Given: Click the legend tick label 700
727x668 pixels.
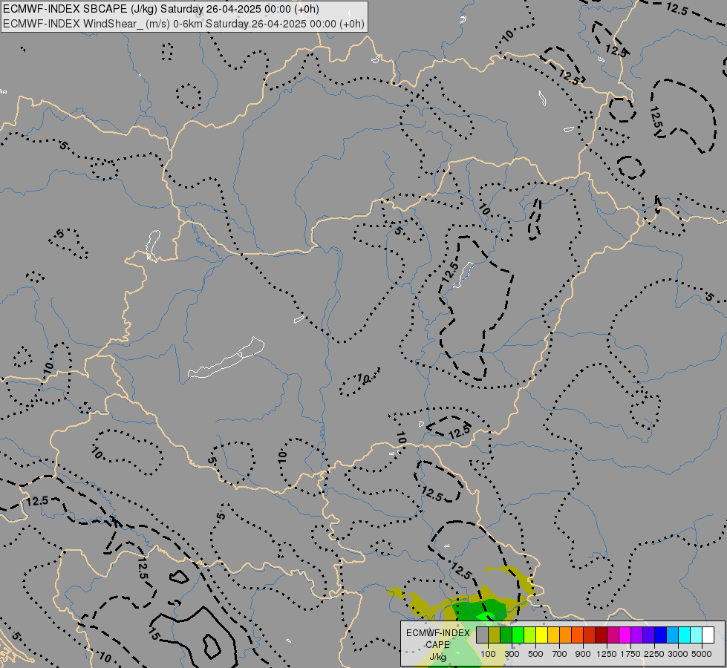Looking at the screenshot, I should point(560,654).
